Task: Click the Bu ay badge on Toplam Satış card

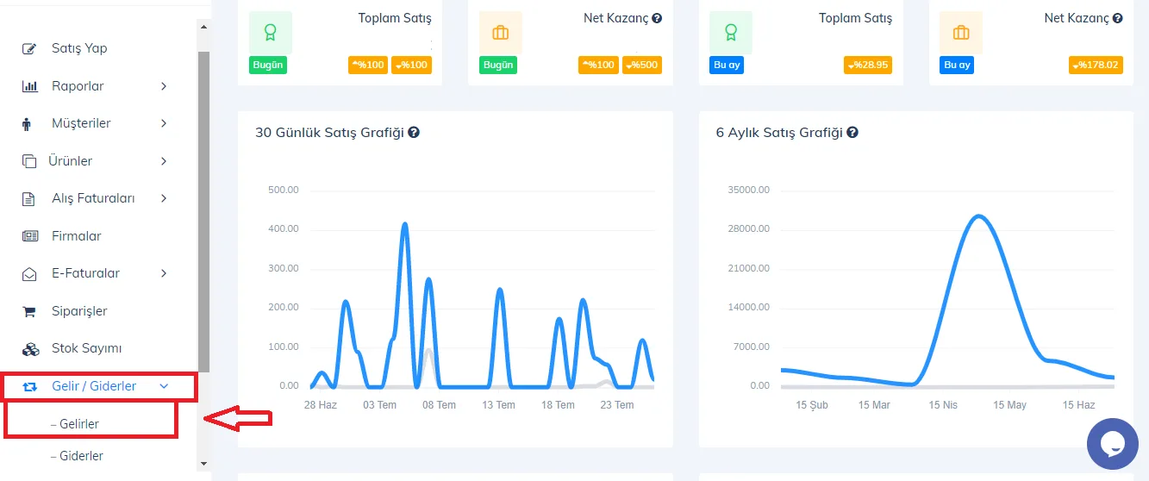Action: (x=726, y=66)
